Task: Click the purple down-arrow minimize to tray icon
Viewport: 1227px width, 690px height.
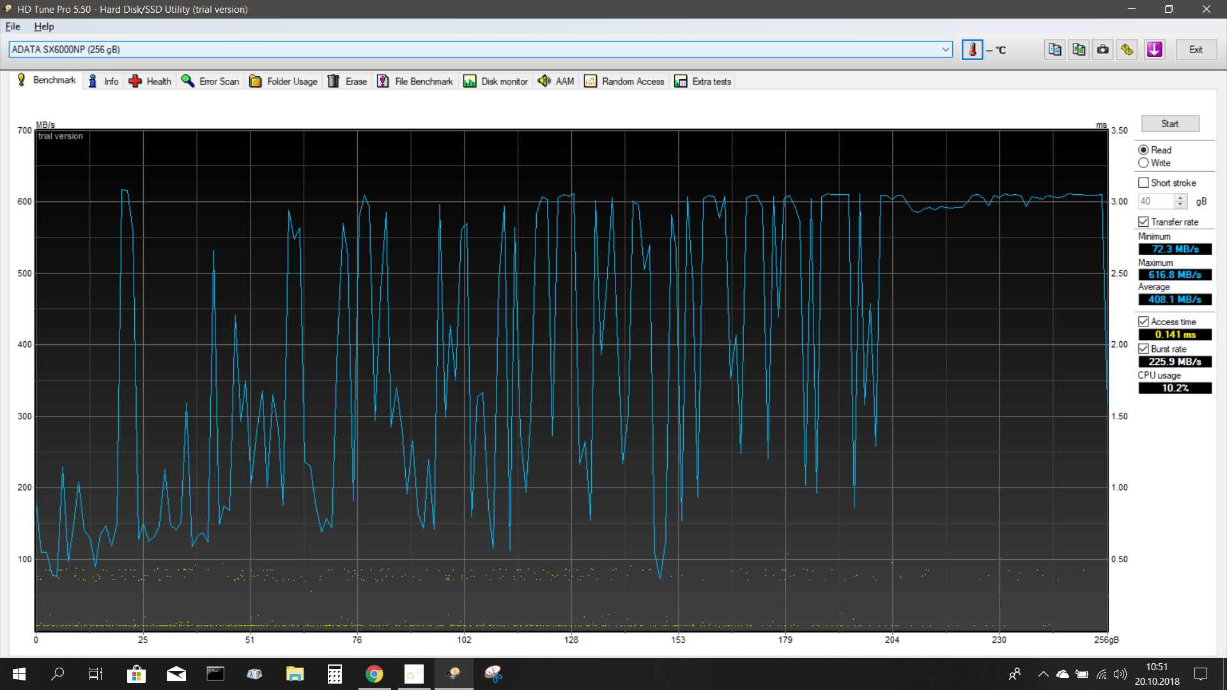Action: click(x=1154, y=50)
